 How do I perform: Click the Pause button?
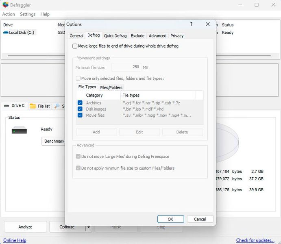pyautogui.click(x=116, y=227)
